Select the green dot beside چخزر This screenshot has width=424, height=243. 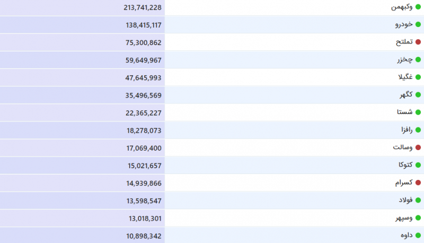coord(418,60)
